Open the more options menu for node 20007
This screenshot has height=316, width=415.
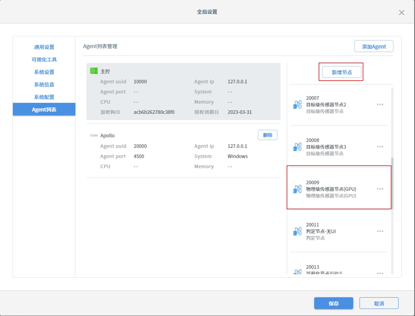point(380,104)
